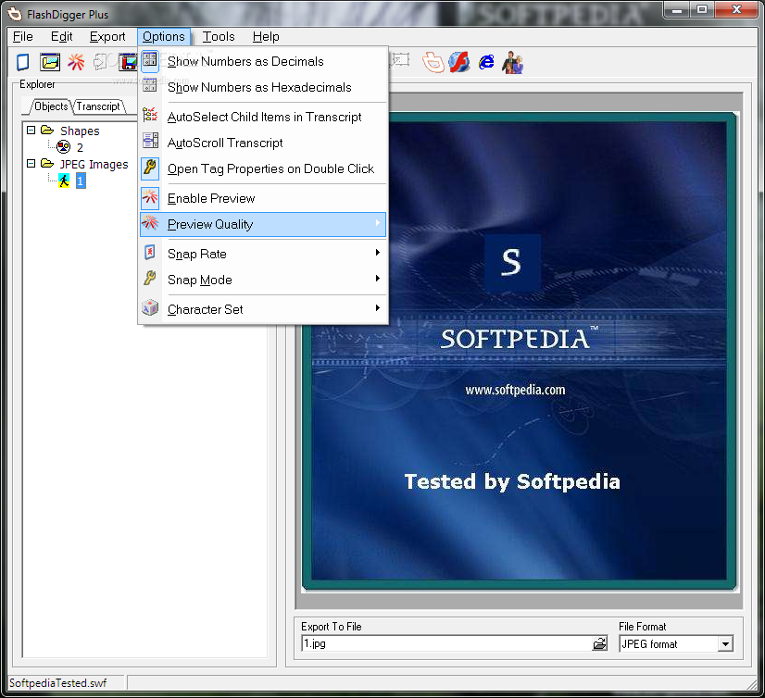Click the greyed-out document arrow toolbar icon
Screen dimensions: 765x698
[x=100, y=62]
